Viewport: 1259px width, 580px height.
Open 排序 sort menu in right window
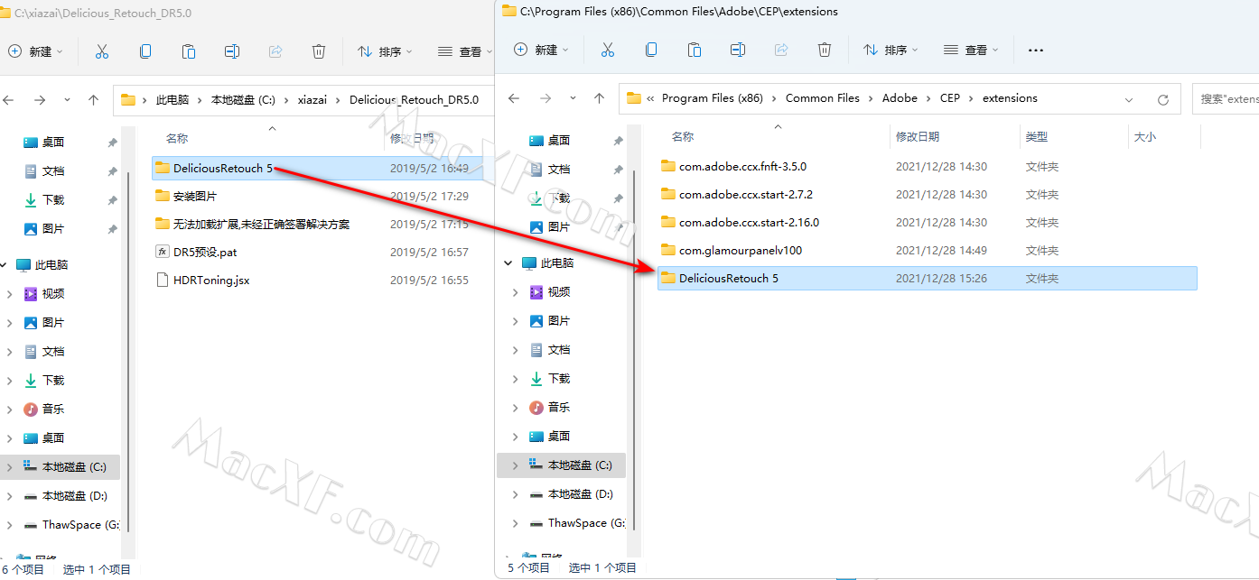point(891,50)
